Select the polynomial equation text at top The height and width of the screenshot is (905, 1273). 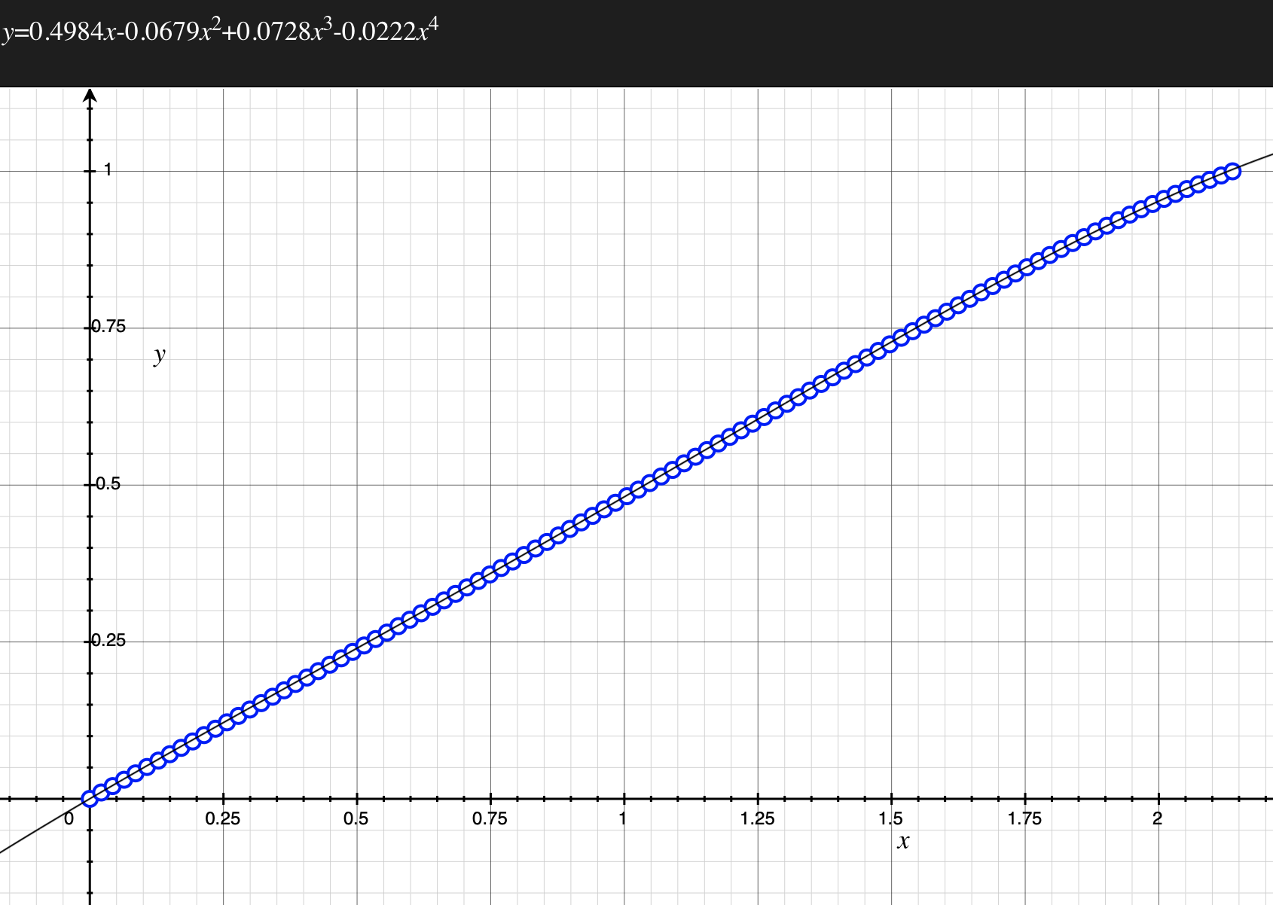220,31
